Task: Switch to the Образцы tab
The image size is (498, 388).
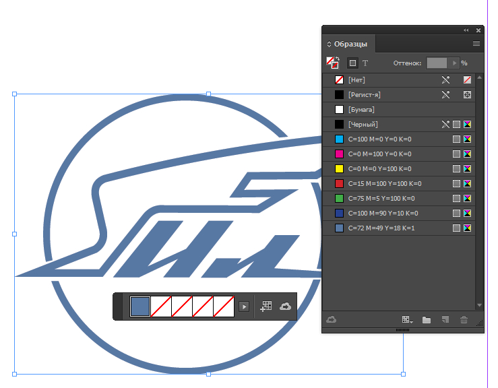Action: point(350,44)
